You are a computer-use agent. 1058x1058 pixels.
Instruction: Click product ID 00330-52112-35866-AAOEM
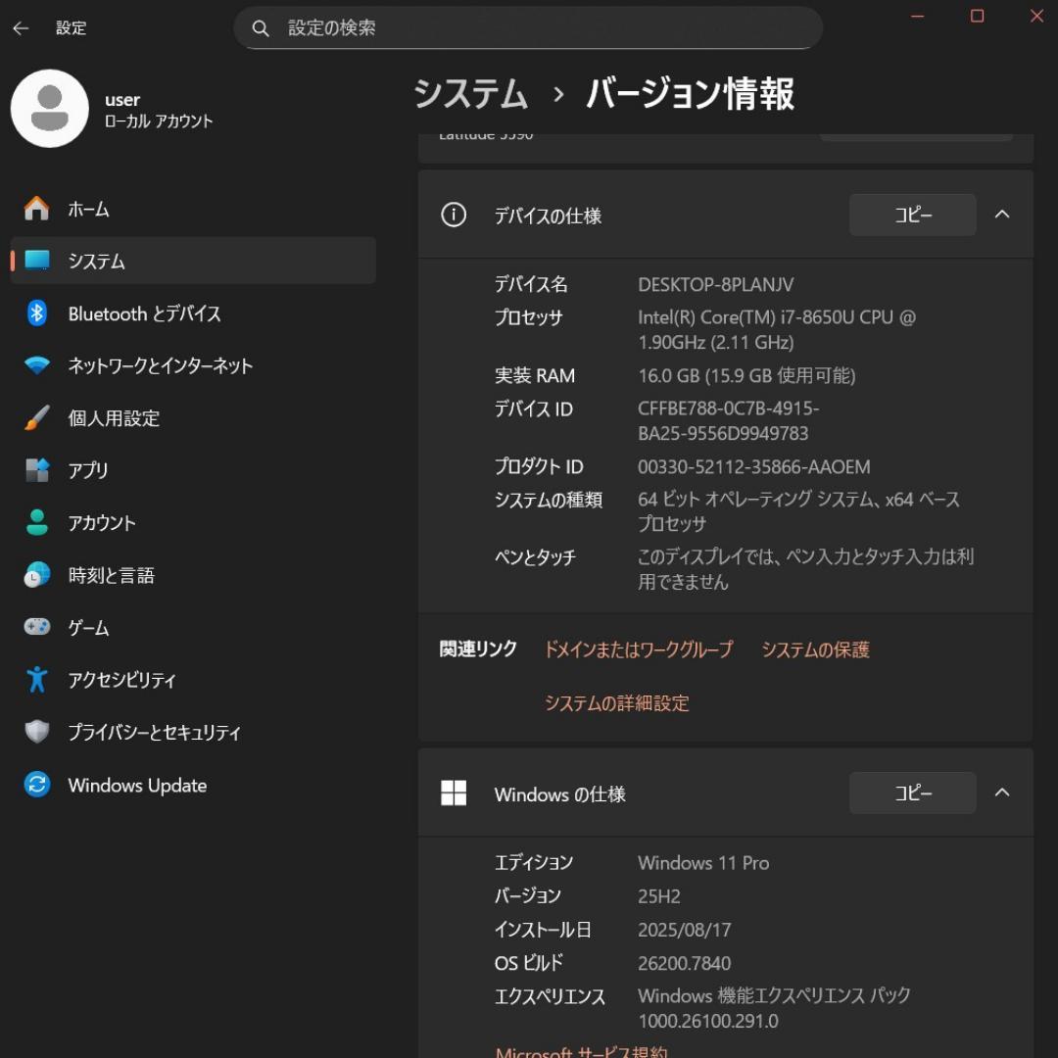point(753,467)
